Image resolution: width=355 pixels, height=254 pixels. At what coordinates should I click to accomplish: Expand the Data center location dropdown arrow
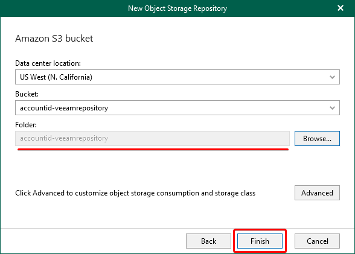tap(332, 77)
